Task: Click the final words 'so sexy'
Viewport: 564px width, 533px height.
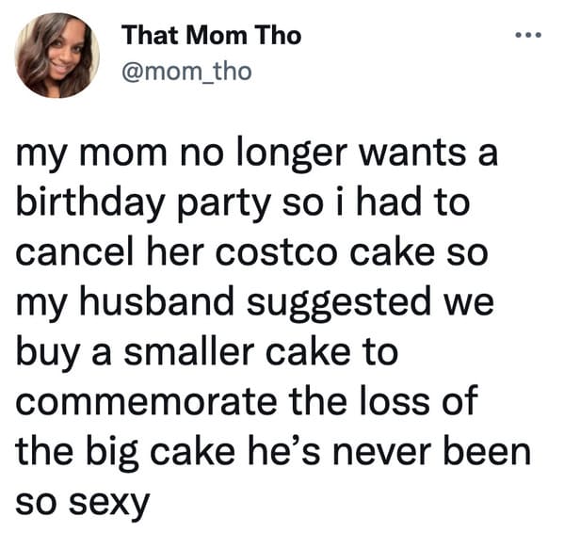Action: (x=82, y=503)
